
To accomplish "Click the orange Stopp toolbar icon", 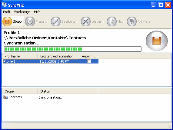I will 7,21.
